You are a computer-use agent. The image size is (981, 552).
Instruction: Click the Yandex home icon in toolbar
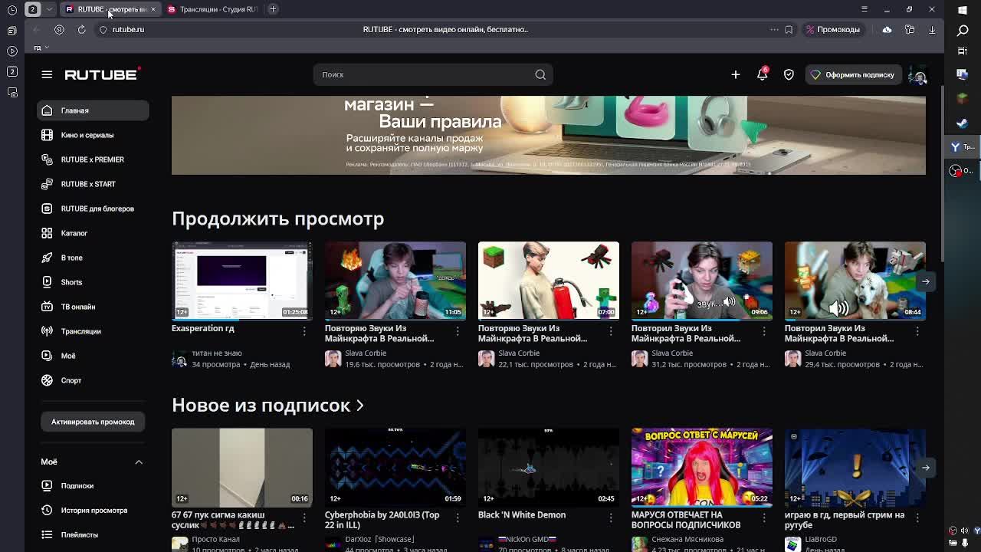point(59,29)
